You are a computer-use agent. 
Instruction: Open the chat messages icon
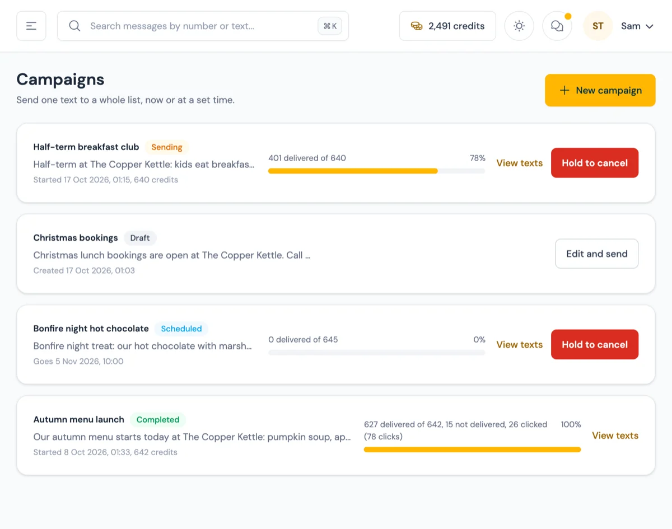pos(557,26)
